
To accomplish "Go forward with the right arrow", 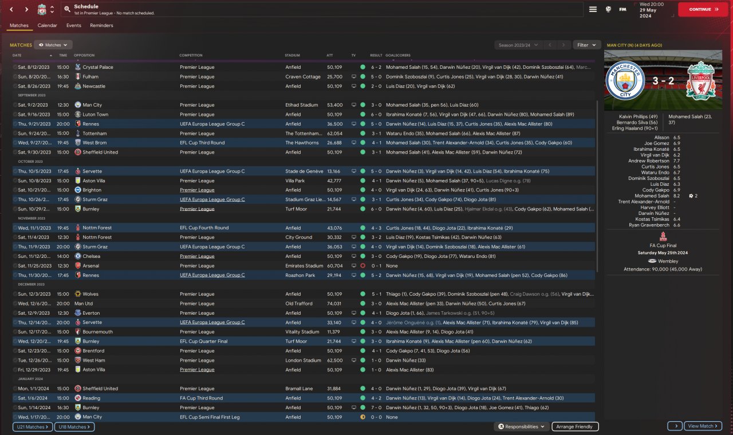I will pyautogui.click(x=26, y=10).
